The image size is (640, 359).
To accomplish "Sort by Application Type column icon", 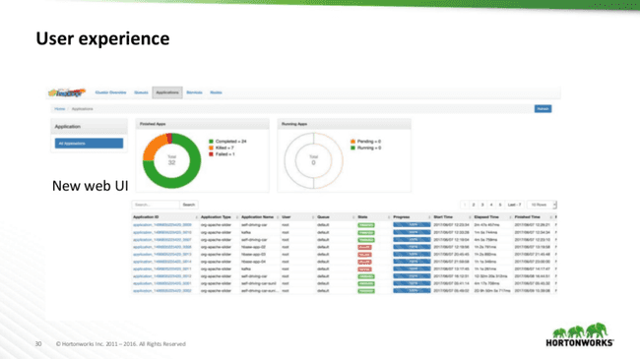I will 237,217.
